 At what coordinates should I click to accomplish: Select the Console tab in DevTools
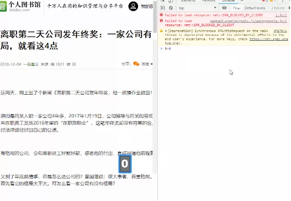[228, 1]
